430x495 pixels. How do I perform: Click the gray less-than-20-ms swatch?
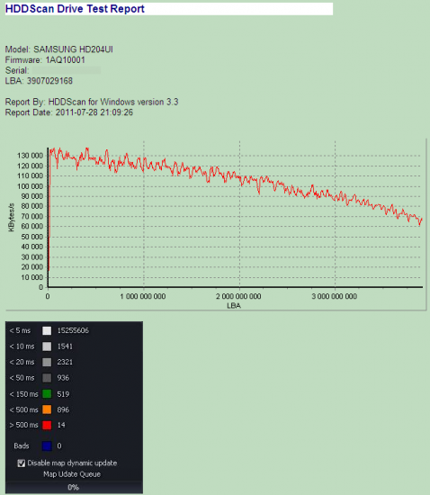point(47,362)
